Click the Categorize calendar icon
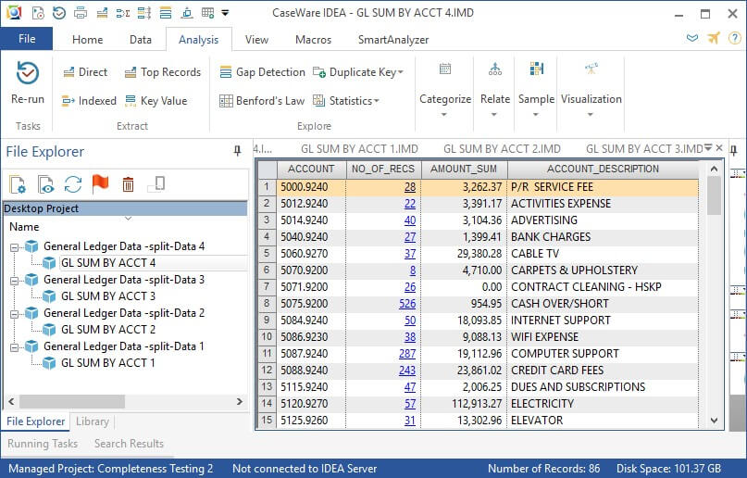The height and width of the screenshot is (478, 747). point(445,69)
